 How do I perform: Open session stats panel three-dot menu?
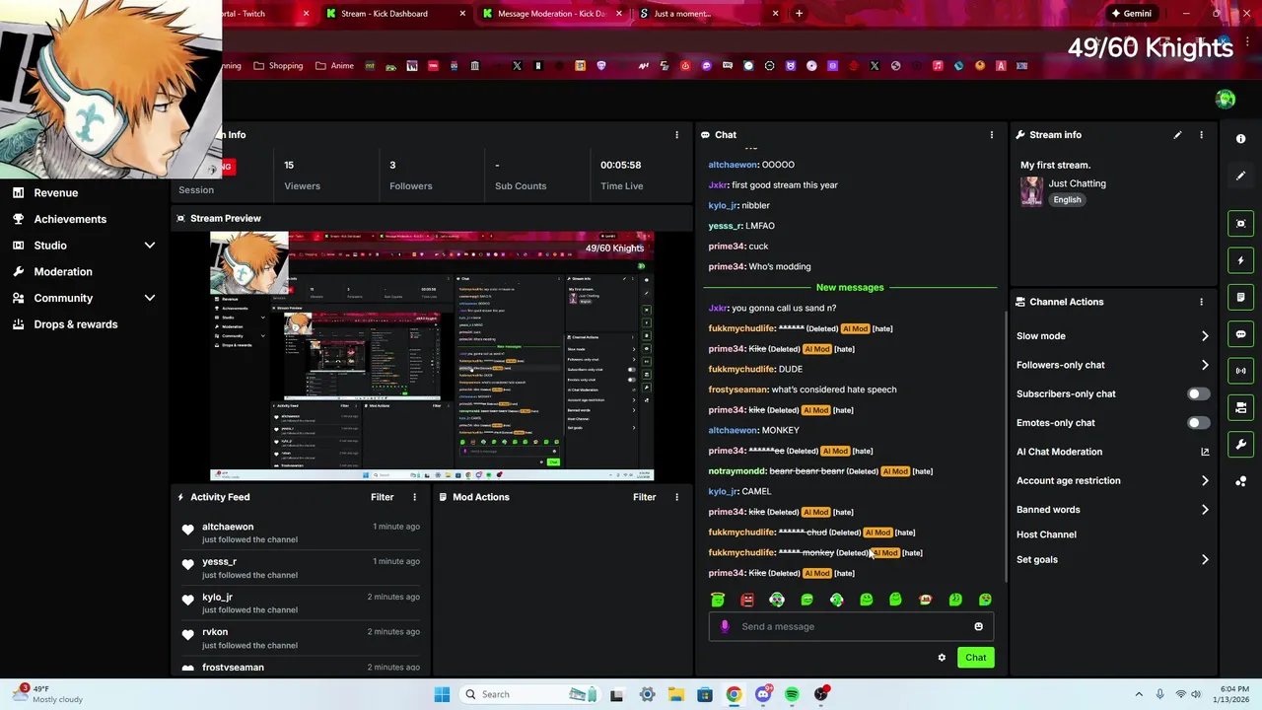pyautogui.click(x=676, y=135)
